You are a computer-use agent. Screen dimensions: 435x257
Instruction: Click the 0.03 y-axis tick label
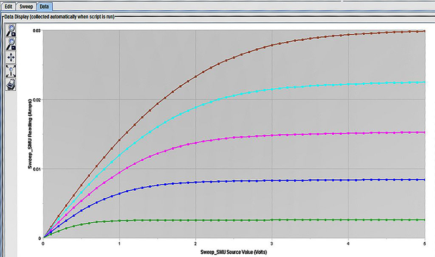36,30
